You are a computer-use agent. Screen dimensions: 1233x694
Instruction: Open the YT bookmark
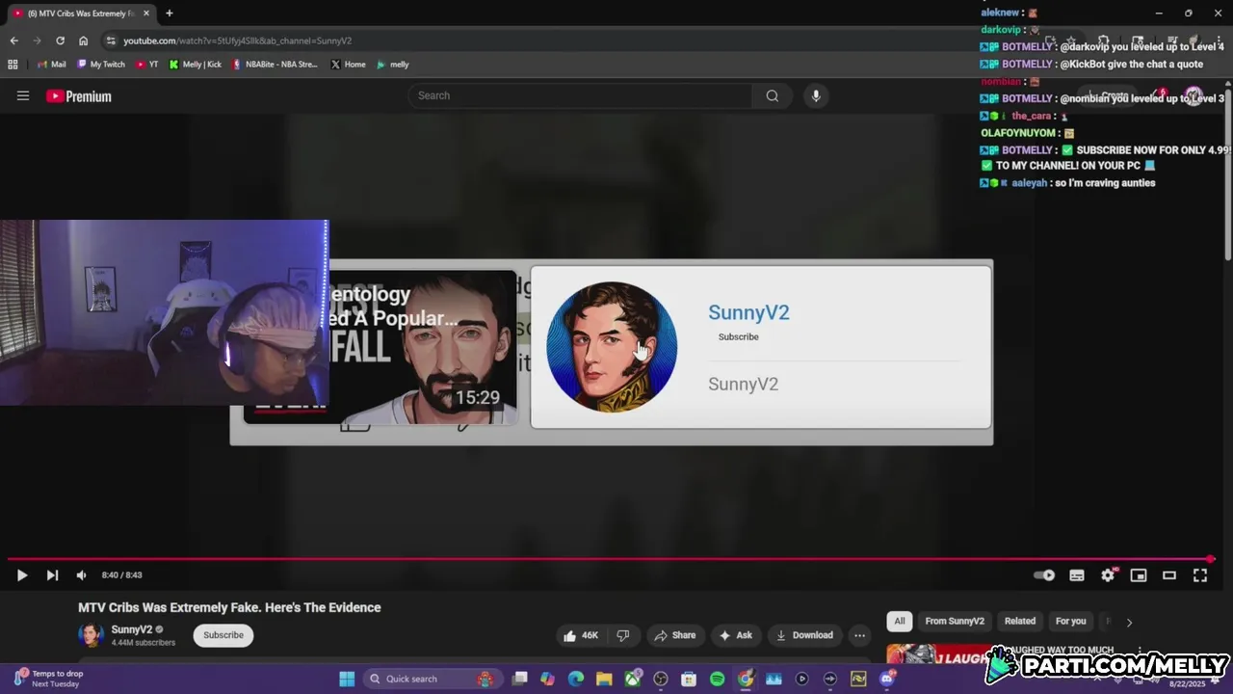[x=147, y=65]
